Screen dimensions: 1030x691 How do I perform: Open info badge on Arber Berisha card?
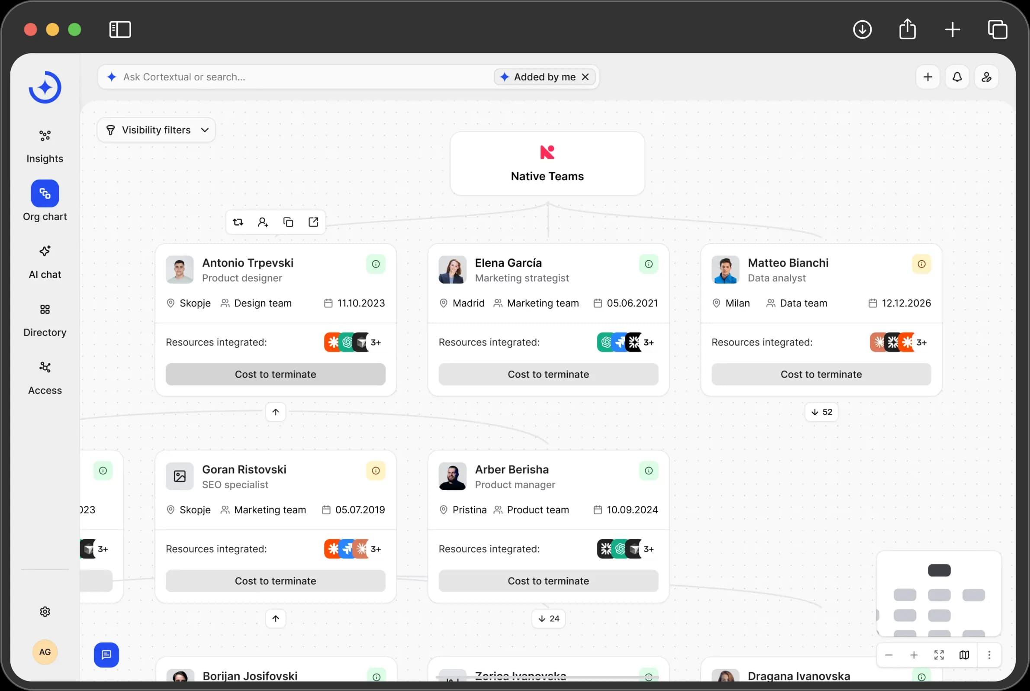click(x=648, y=471)
